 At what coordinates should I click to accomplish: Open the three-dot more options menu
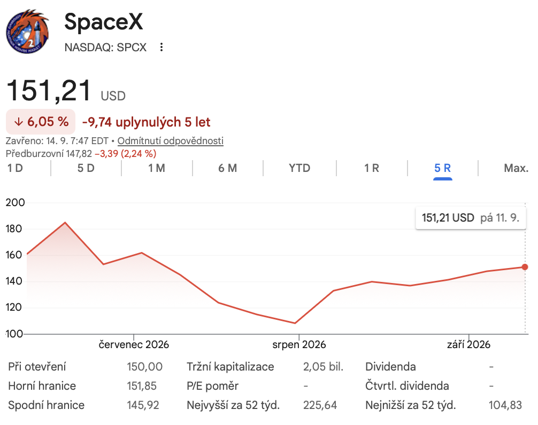coord(162,47)
